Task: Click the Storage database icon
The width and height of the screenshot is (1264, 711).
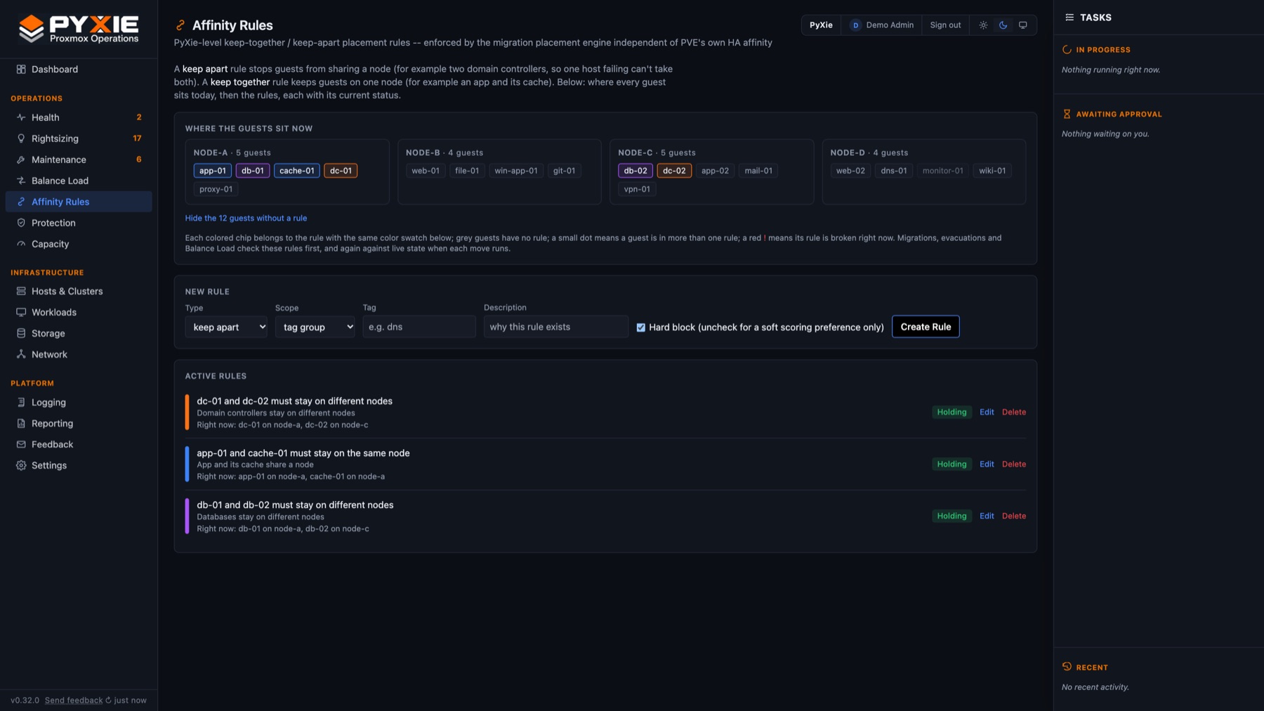Action: coord(21,333)
